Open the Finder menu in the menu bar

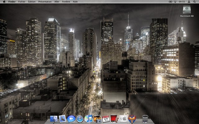12,2
